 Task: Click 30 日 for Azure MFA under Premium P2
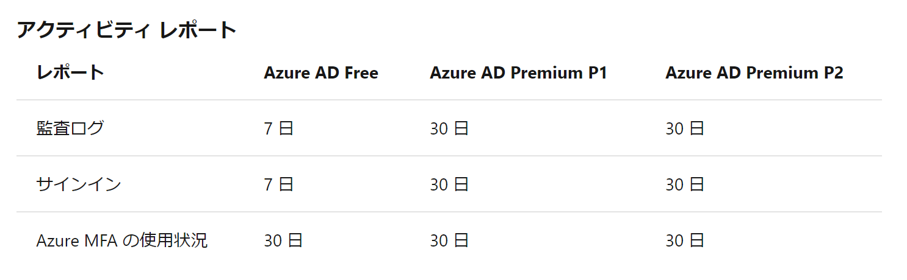685,240
